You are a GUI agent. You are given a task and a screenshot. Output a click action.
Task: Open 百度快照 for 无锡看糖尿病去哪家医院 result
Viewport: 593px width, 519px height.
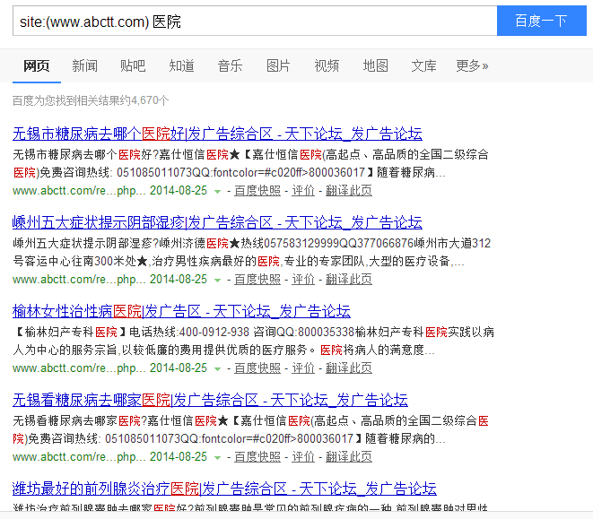pyautogui.click(x=257, y=456)
